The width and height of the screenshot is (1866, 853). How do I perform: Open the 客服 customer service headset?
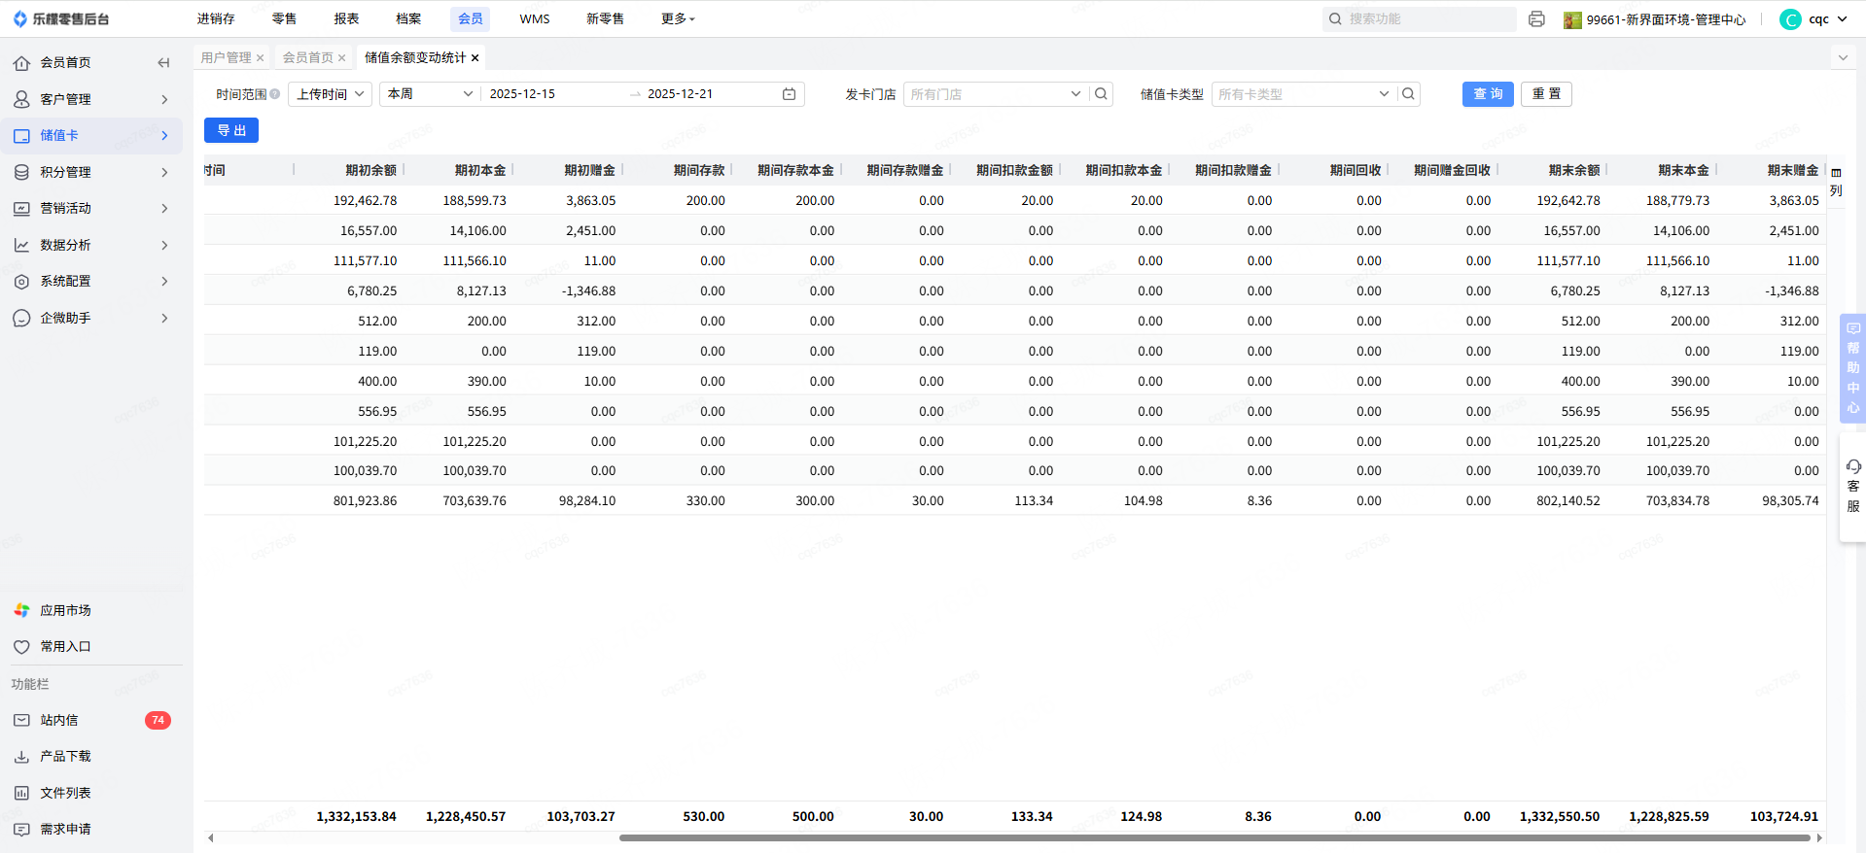click(1853, 487)
